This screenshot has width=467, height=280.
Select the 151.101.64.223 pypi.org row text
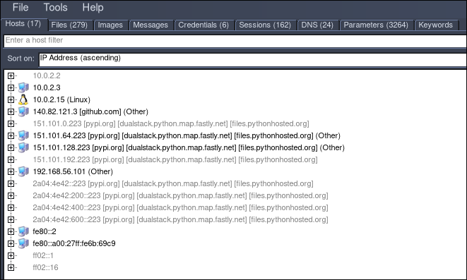[x=187, y=135]
